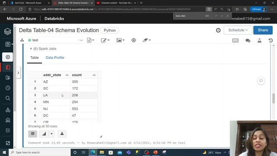The width and height of the screenshot is (277, 156).
Task: Open the Databricks workspace logo icon
Action: pyautogui.click(x=7, y=32)
